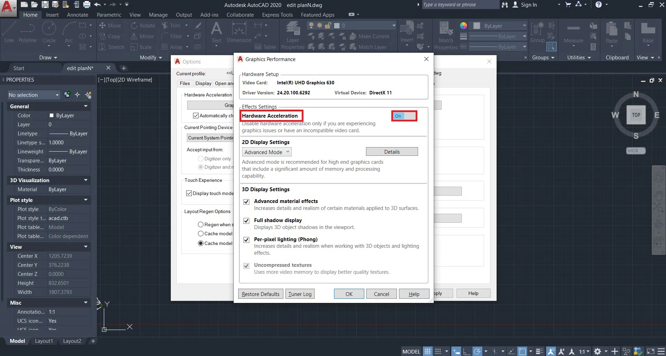Click the TOP face of ViewCube
Viewport: 666px width, 356px height.
coord(636,115)
